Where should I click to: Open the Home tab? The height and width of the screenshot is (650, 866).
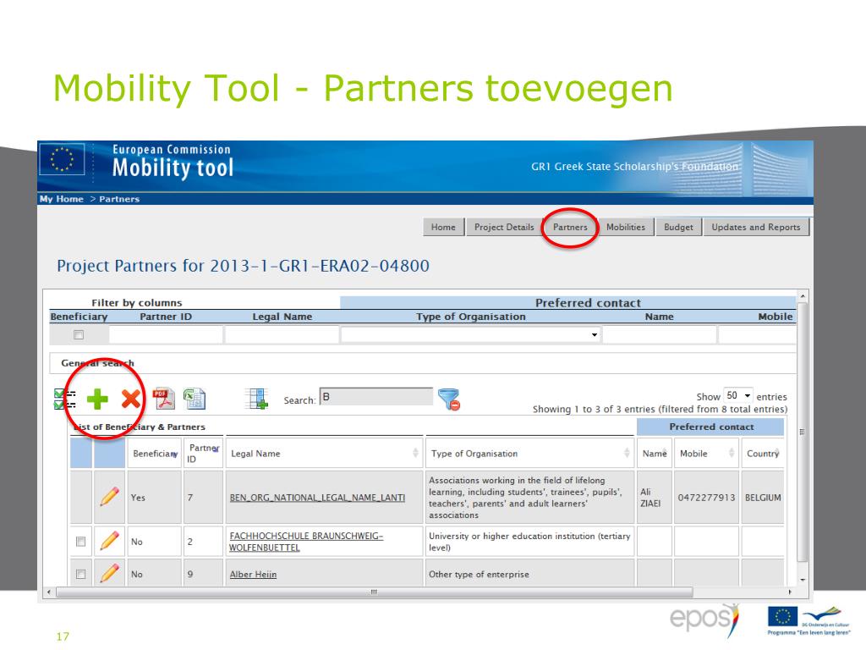(x=443, y=227)
